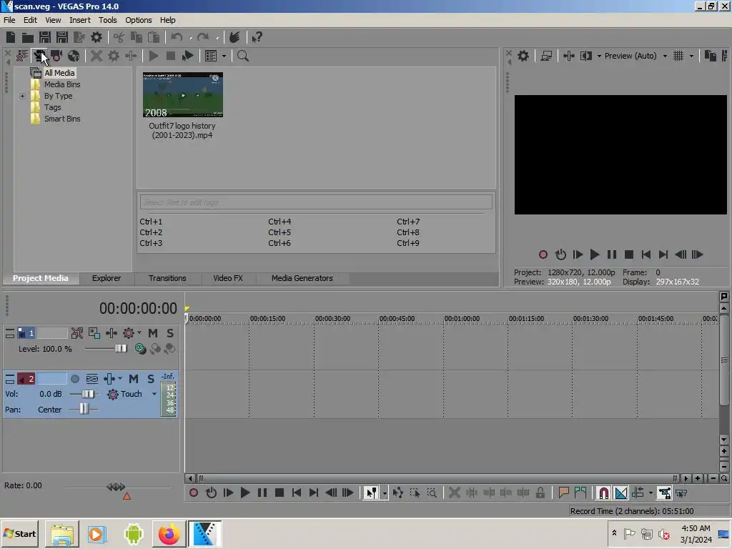Image resolution: width=732 pixels, height=549 pixels.
Task: Switch to the Video FX tab
Action: (228, 278)
